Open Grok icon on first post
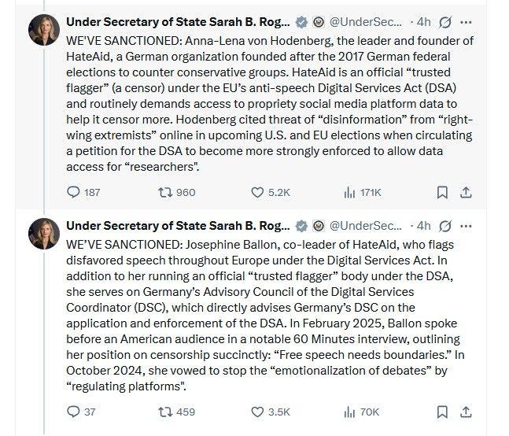This screenshot has width=509, height=436. (447, 21)
